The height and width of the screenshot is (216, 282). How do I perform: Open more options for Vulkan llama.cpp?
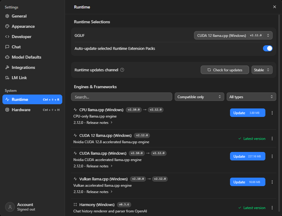[272, 182]
